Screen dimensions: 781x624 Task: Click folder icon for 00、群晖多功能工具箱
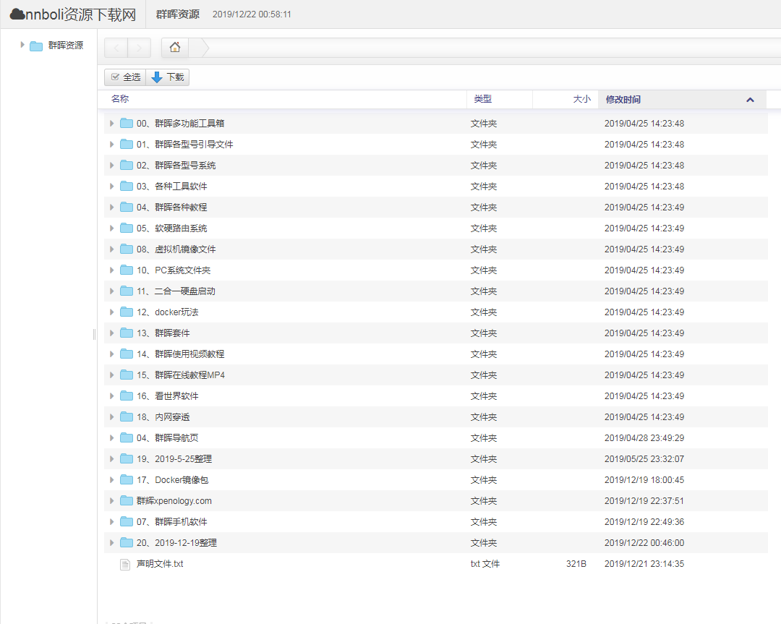point(127,123)
